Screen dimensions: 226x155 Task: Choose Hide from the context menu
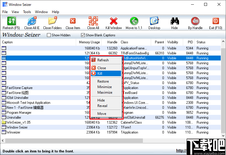106,100
